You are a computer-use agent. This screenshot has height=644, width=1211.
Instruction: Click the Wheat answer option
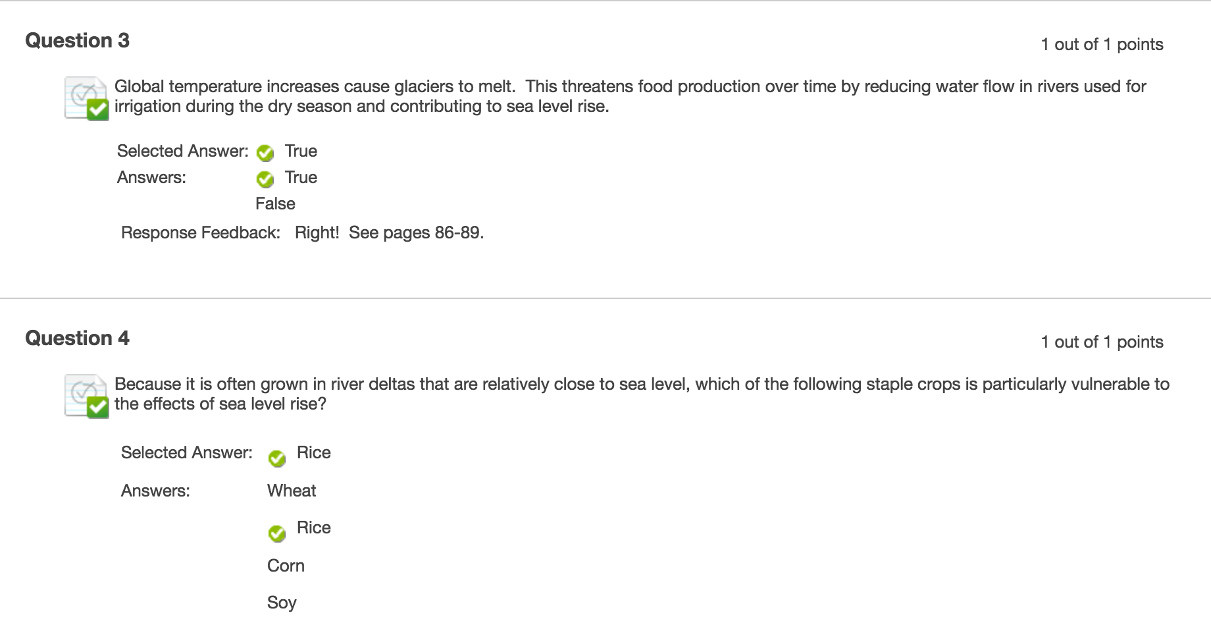coord(292,491)
